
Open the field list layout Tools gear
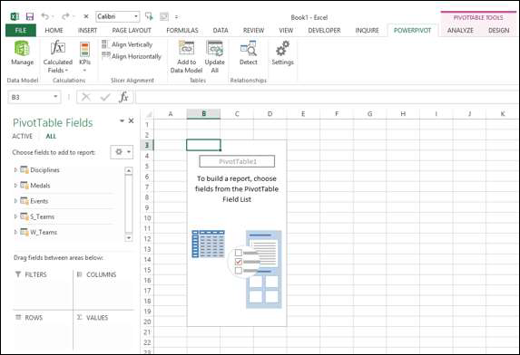pyautogui.click(x=122, y=152)
